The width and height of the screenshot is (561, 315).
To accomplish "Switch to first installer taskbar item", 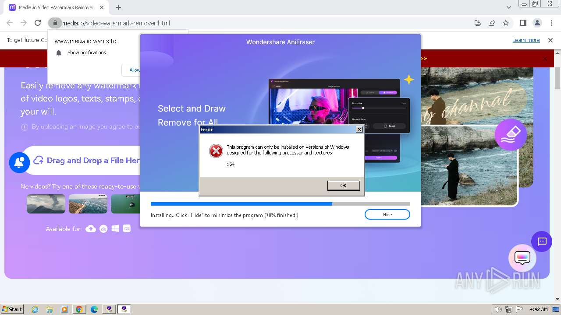I will (x=109, y=309).
